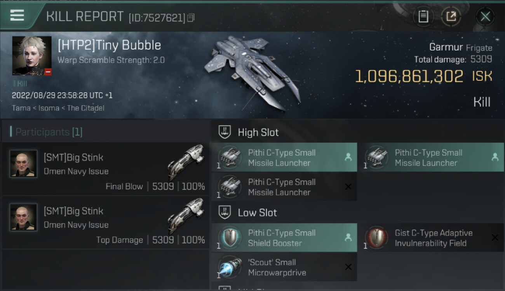Click Big Stink Final Blow portrait
The height and width of the screenshot is (291, 505).
[24, 164]
